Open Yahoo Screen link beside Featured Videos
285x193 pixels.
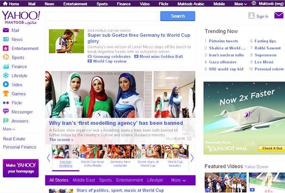256,167
